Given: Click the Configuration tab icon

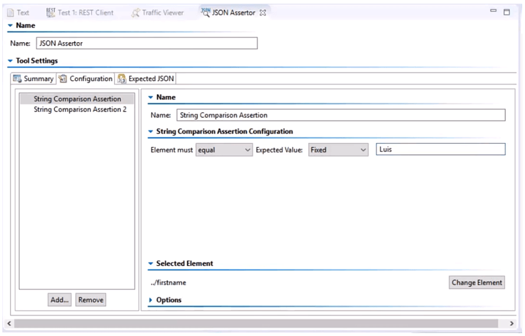Looking at the screenshot, I should (x=62, y=79).
